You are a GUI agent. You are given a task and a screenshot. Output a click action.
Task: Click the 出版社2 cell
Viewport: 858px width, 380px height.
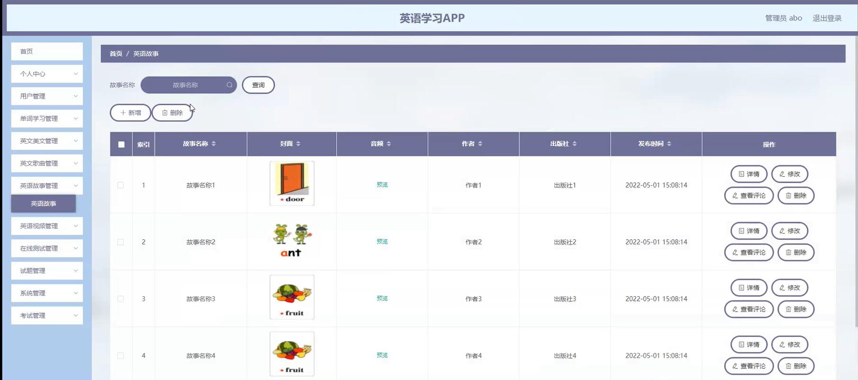click(x=565, y=242)
